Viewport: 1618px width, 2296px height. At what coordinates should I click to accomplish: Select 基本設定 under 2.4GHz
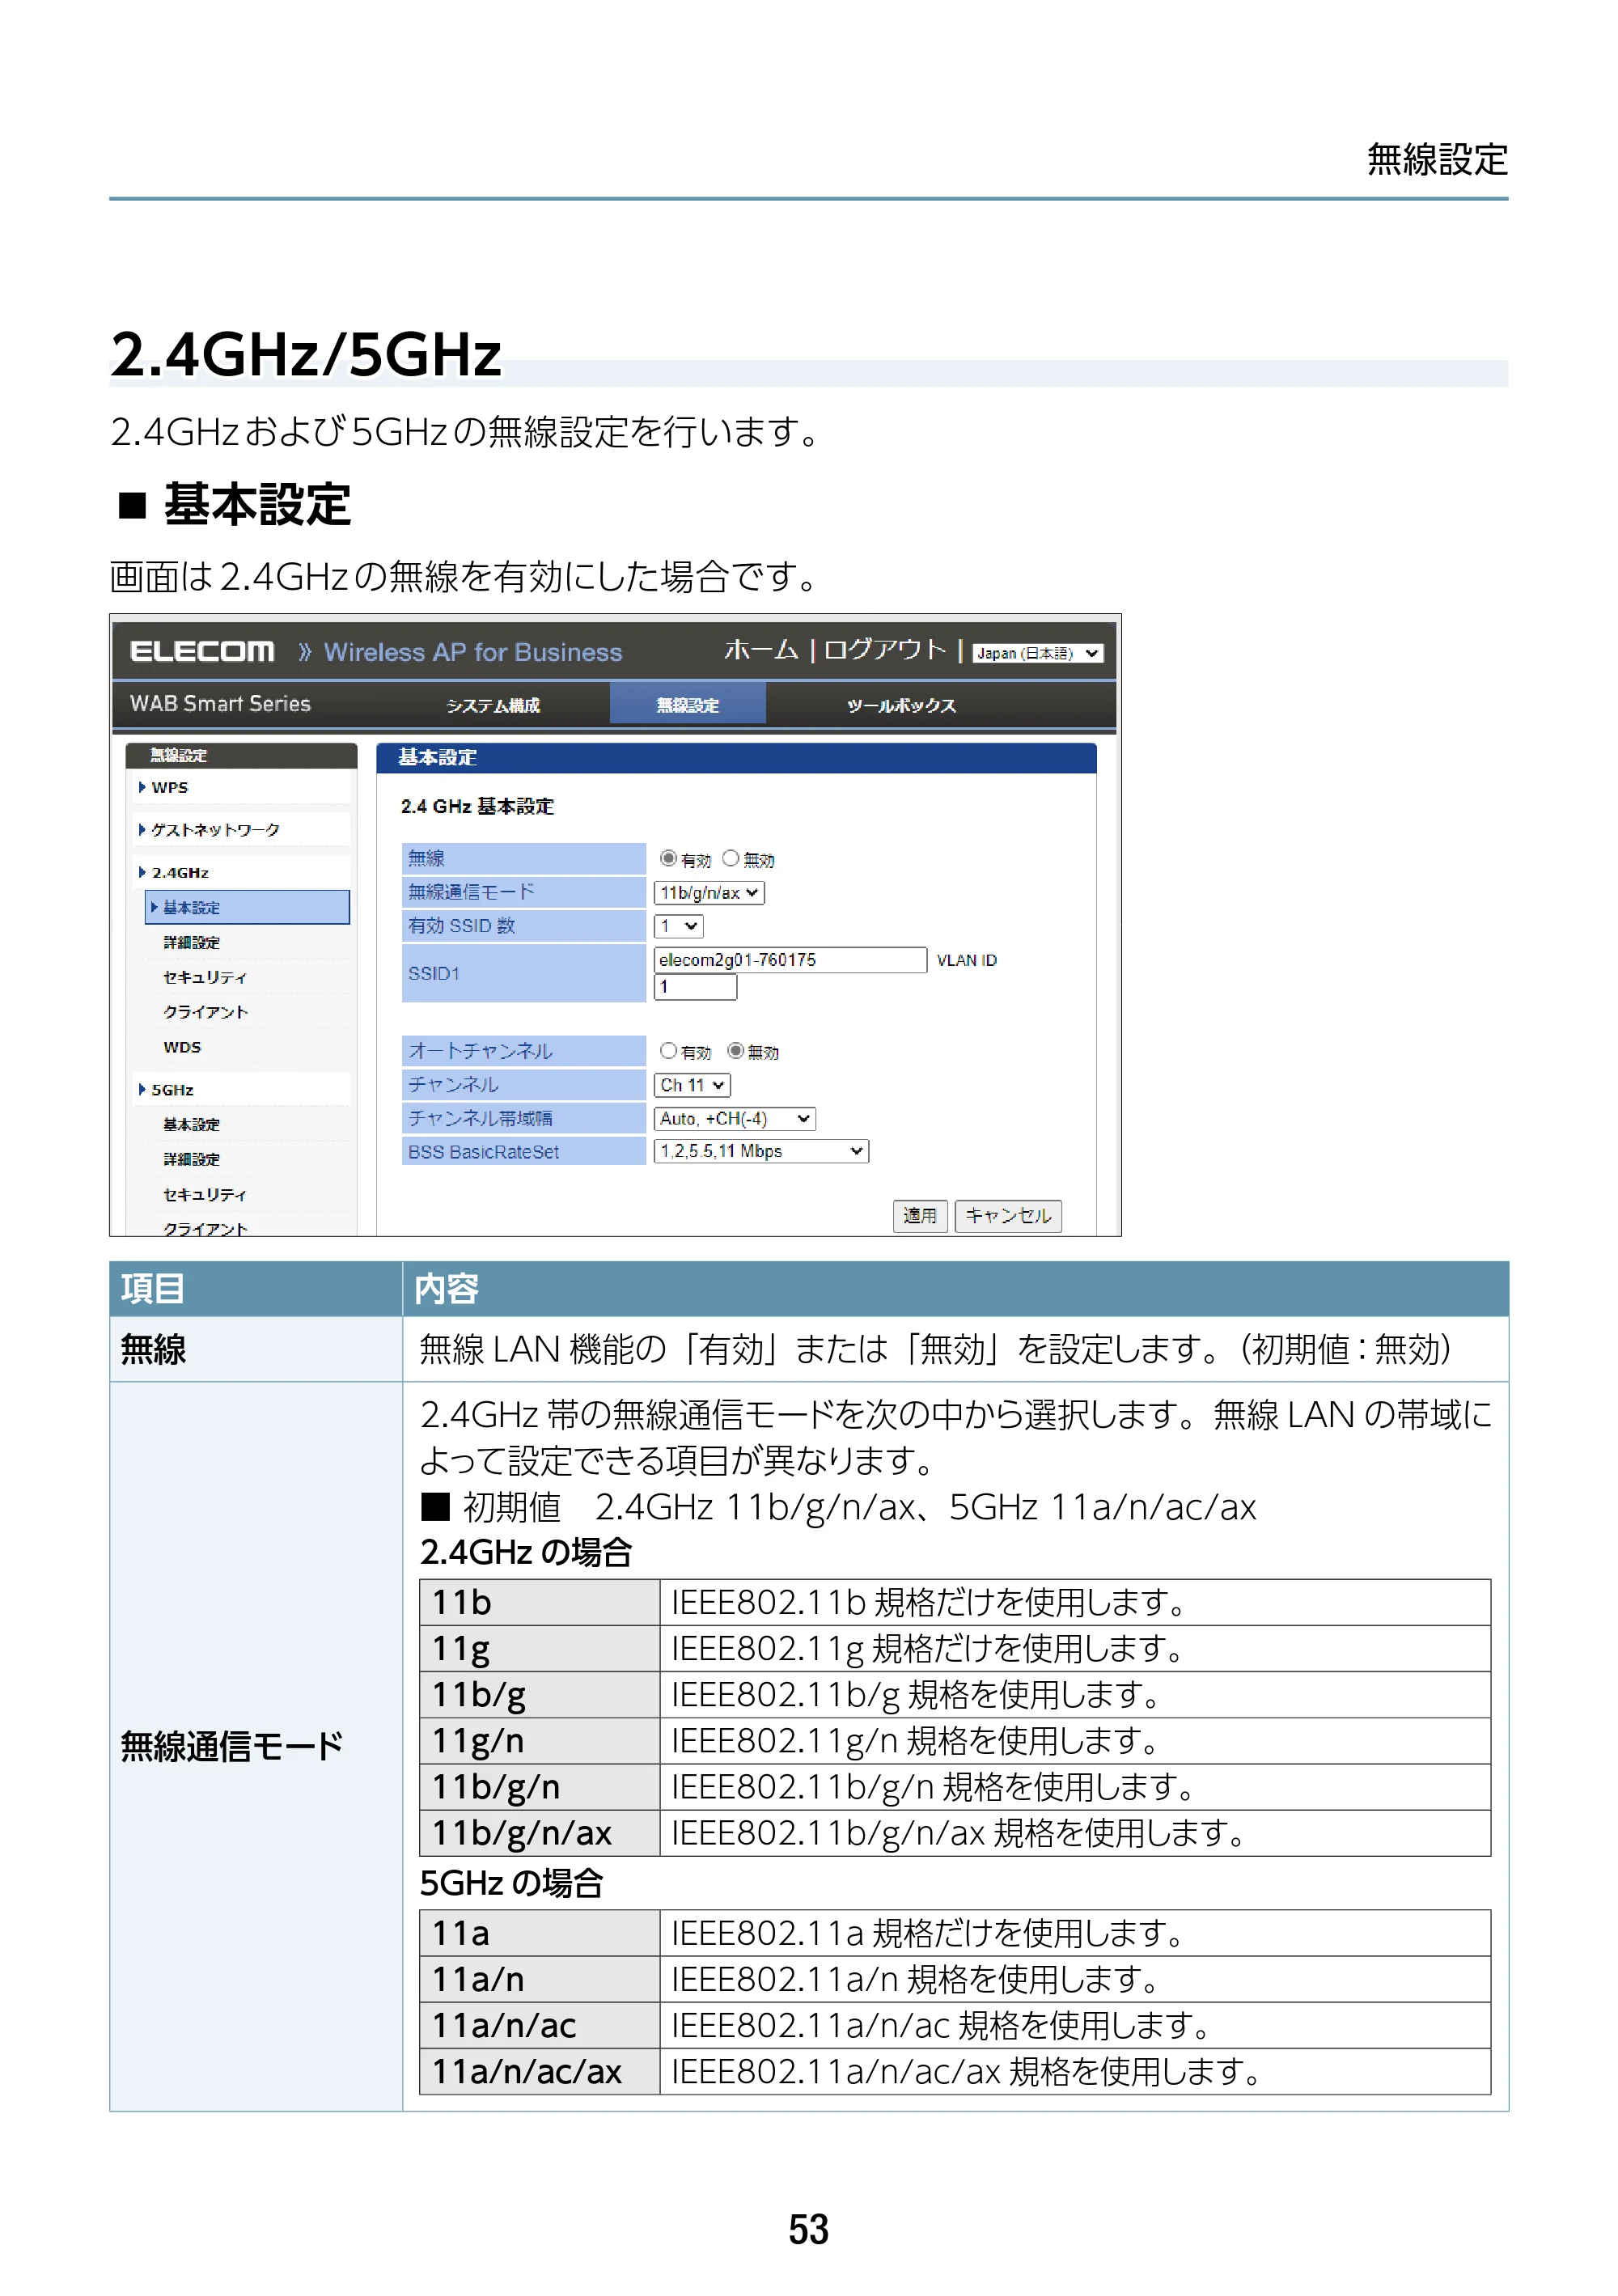pyautogui.click(x=247, y=907)
